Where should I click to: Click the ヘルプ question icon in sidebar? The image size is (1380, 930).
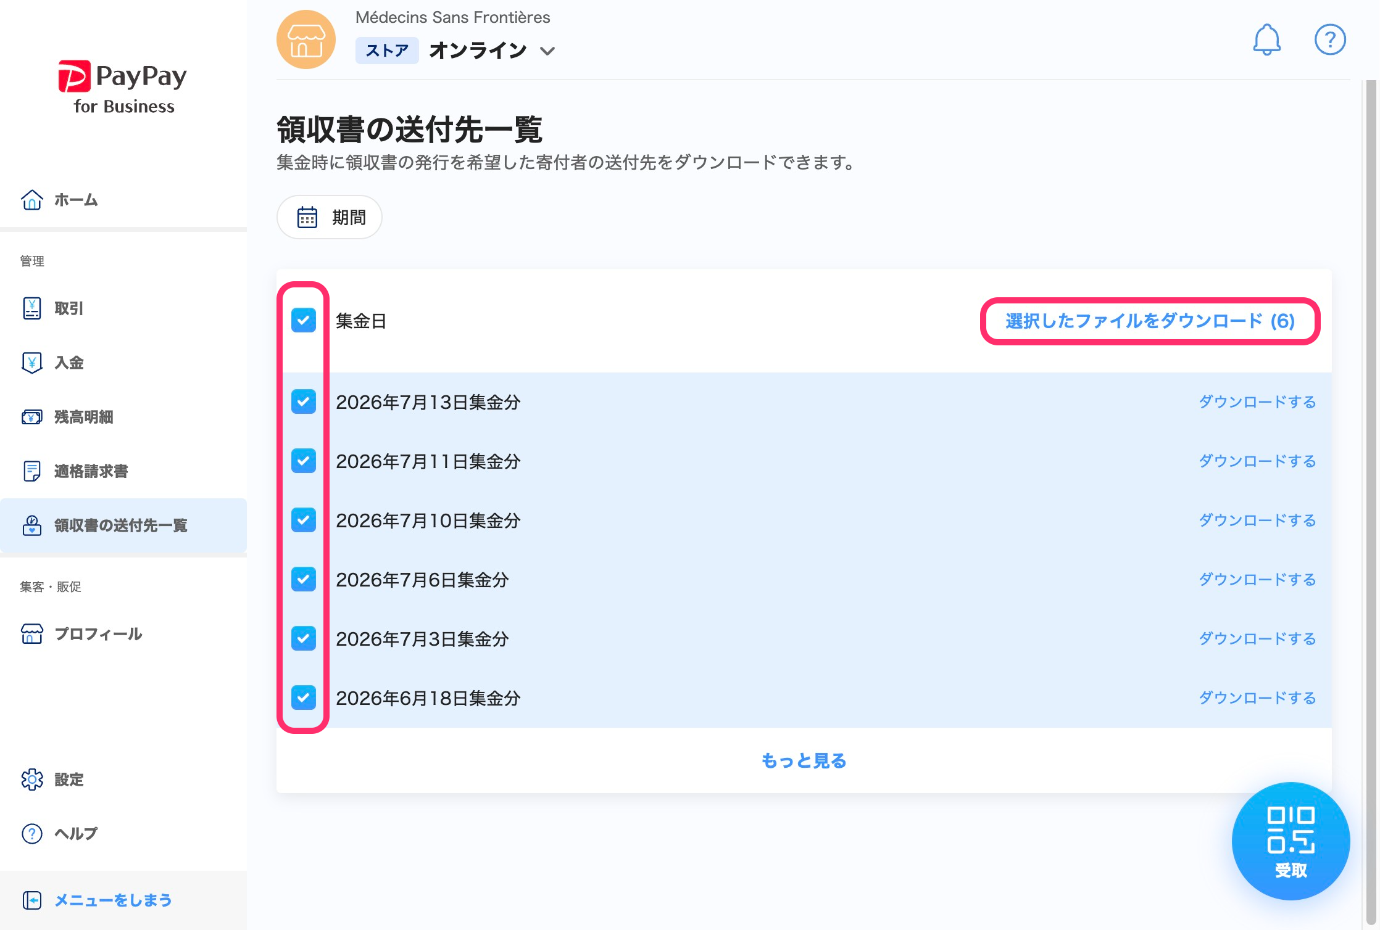[32, 834]
